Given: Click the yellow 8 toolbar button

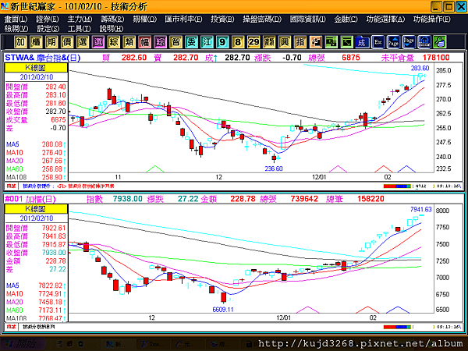Looking at the screenshot, I should coord(238,42).
